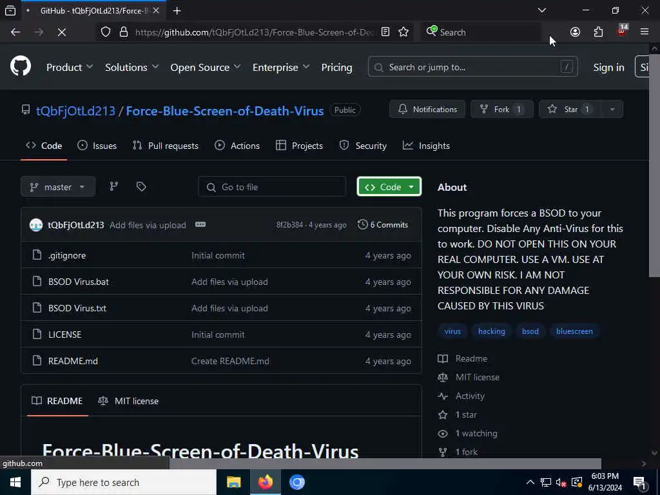Screen dimensions: 660x495
Task: Open the LICENSE file
Action: [x=65, y=335]
